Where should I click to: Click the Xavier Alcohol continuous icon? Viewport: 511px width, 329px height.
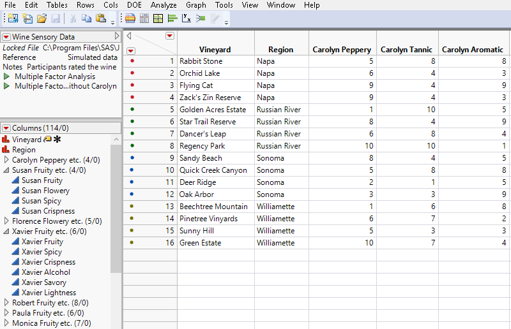[x=15, y=272]
